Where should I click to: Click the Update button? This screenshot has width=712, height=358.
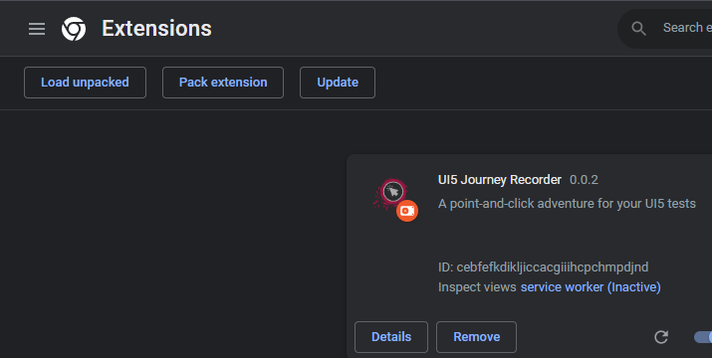pos(338,83)
